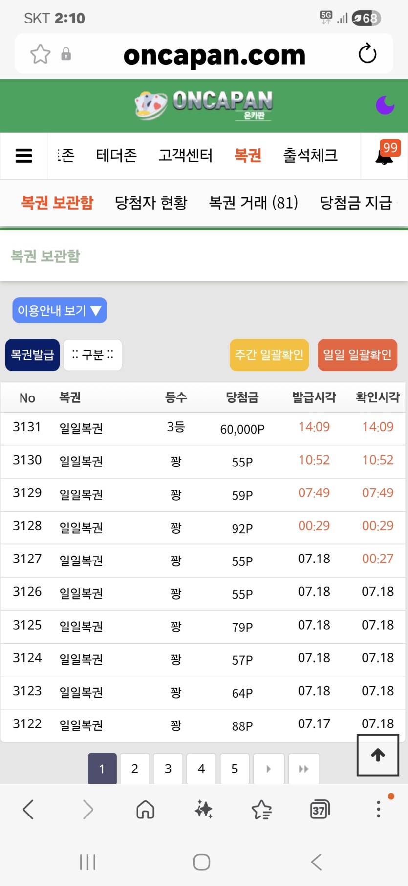The height and width of the screenshot is (886, 408).
Task: Tap the padlock site security icon
Action: [x=66, y=54]
